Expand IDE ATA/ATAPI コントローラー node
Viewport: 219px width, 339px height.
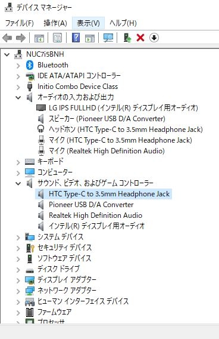point(18,76)
